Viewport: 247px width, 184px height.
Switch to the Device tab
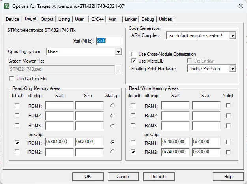pos(13,19)
